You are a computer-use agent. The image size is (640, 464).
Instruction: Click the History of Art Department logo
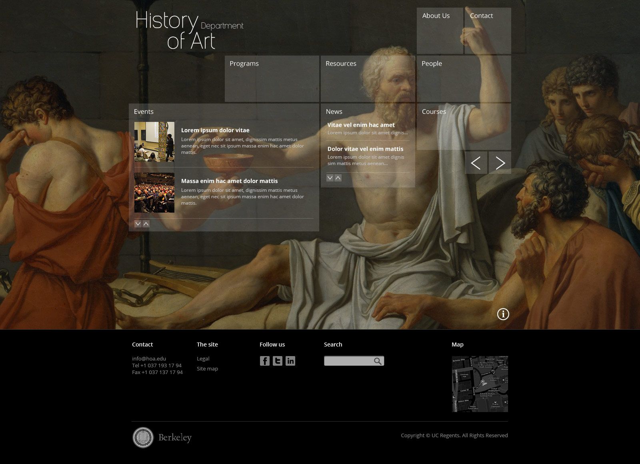190,31
